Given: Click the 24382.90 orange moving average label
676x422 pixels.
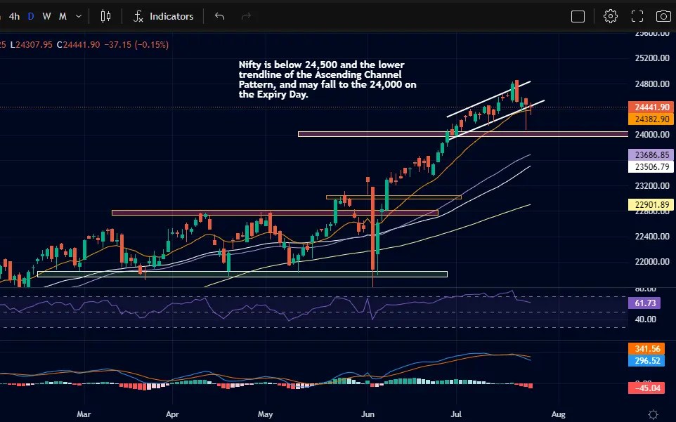Looking at the screenshot, I should 651,119.
